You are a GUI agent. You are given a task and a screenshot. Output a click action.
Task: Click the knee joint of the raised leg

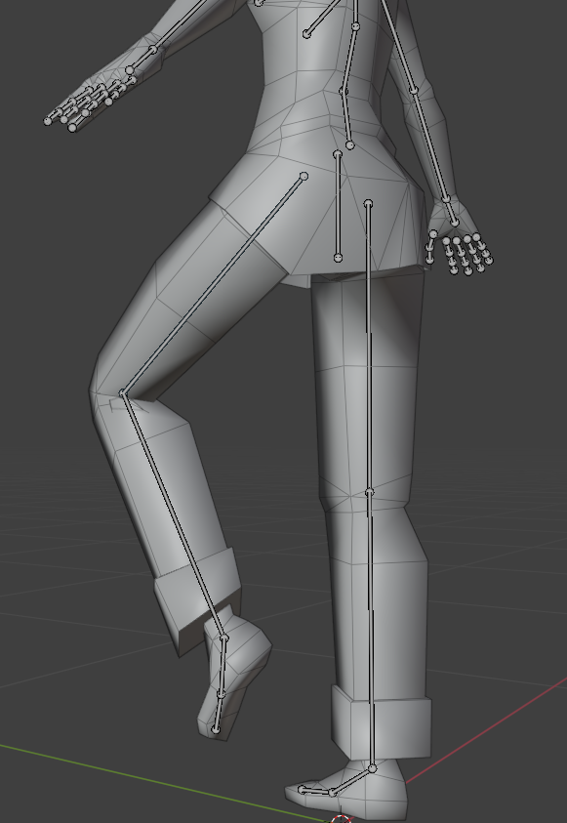tap(123, 393)
